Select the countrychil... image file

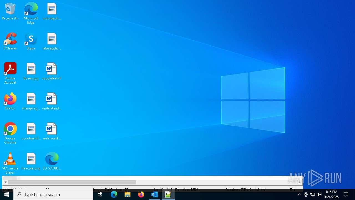pyautogui.click(x=31, y=132)
